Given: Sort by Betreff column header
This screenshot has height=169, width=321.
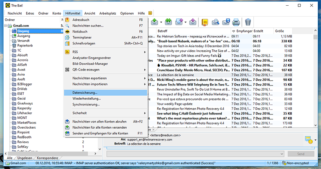Looking at the screenshot, I should [193, 31].
